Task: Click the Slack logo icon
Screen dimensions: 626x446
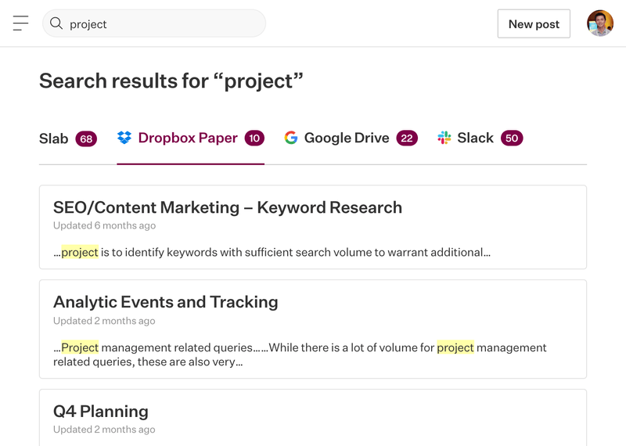Action: click(444, 138)
